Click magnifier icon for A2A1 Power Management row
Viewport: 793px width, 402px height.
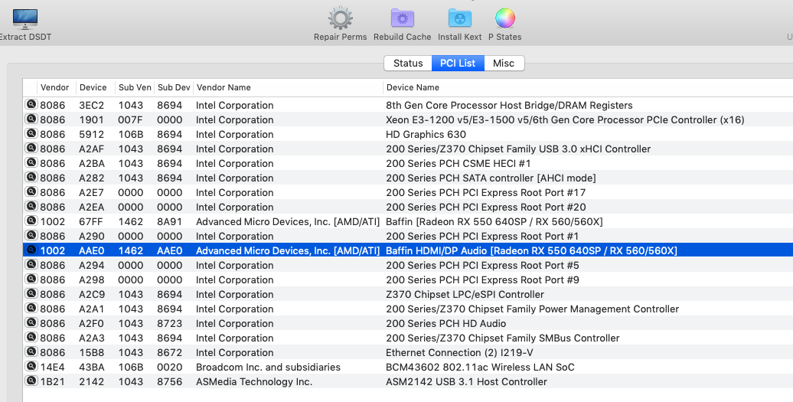click(31, 308)
